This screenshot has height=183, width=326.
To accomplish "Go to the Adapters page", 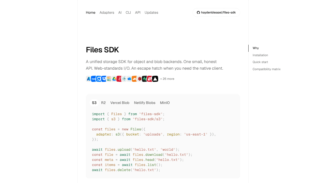I will (107, 12).
